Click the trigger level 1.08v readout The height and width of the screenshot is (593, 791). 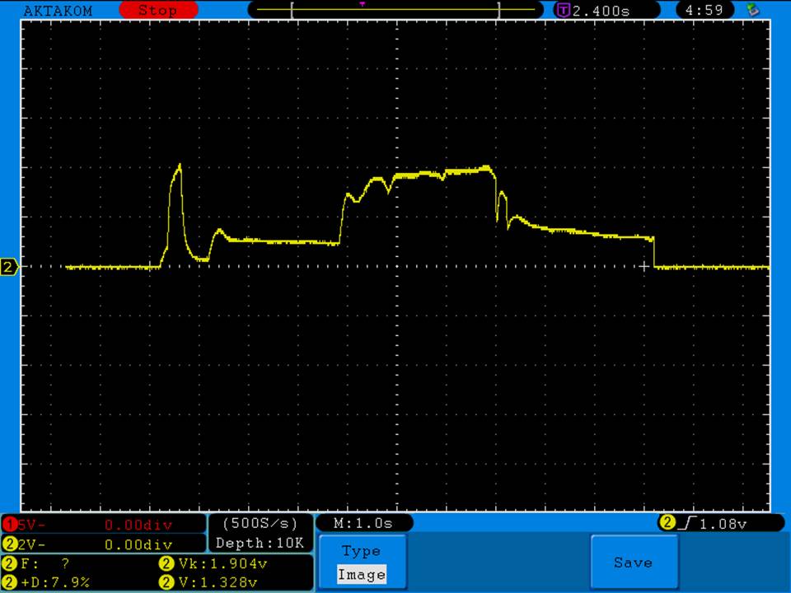point(723,525)
